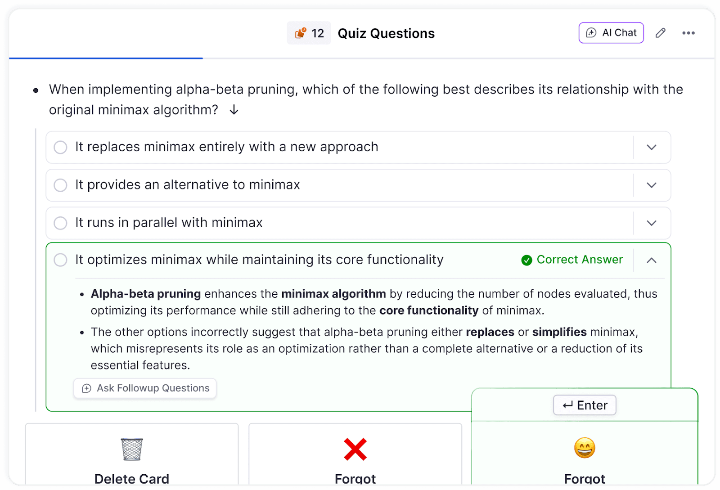The image size is (720, 490).
Task: Select "It replaces minimax entirely" radio option
Action: (60, 147)
